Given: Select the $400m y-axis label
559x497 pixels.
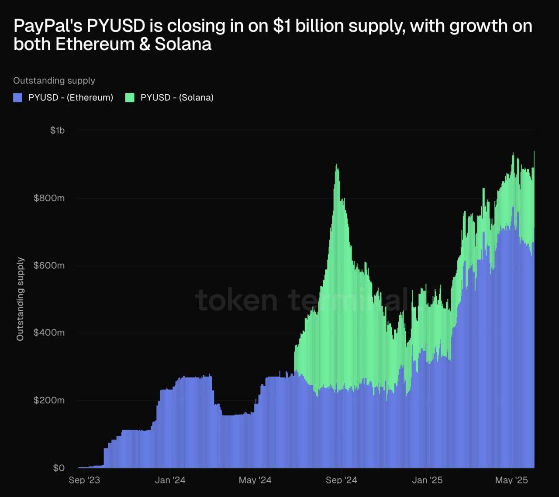Looking at the screenshot, I should pos(49,332).
